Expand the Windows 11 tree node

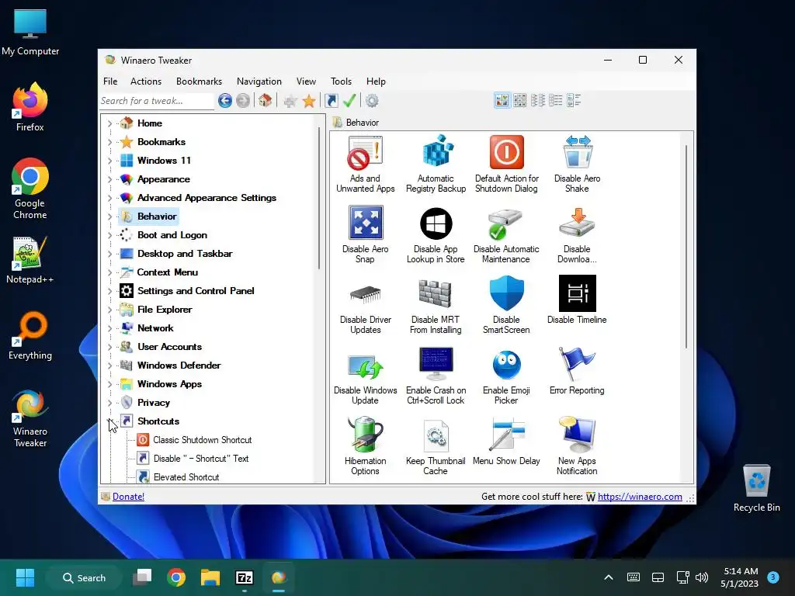[x=109, y=161]
